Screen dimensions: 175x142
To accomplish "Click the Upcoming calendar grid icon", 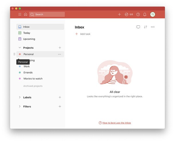I will click(x=20, y=39).
